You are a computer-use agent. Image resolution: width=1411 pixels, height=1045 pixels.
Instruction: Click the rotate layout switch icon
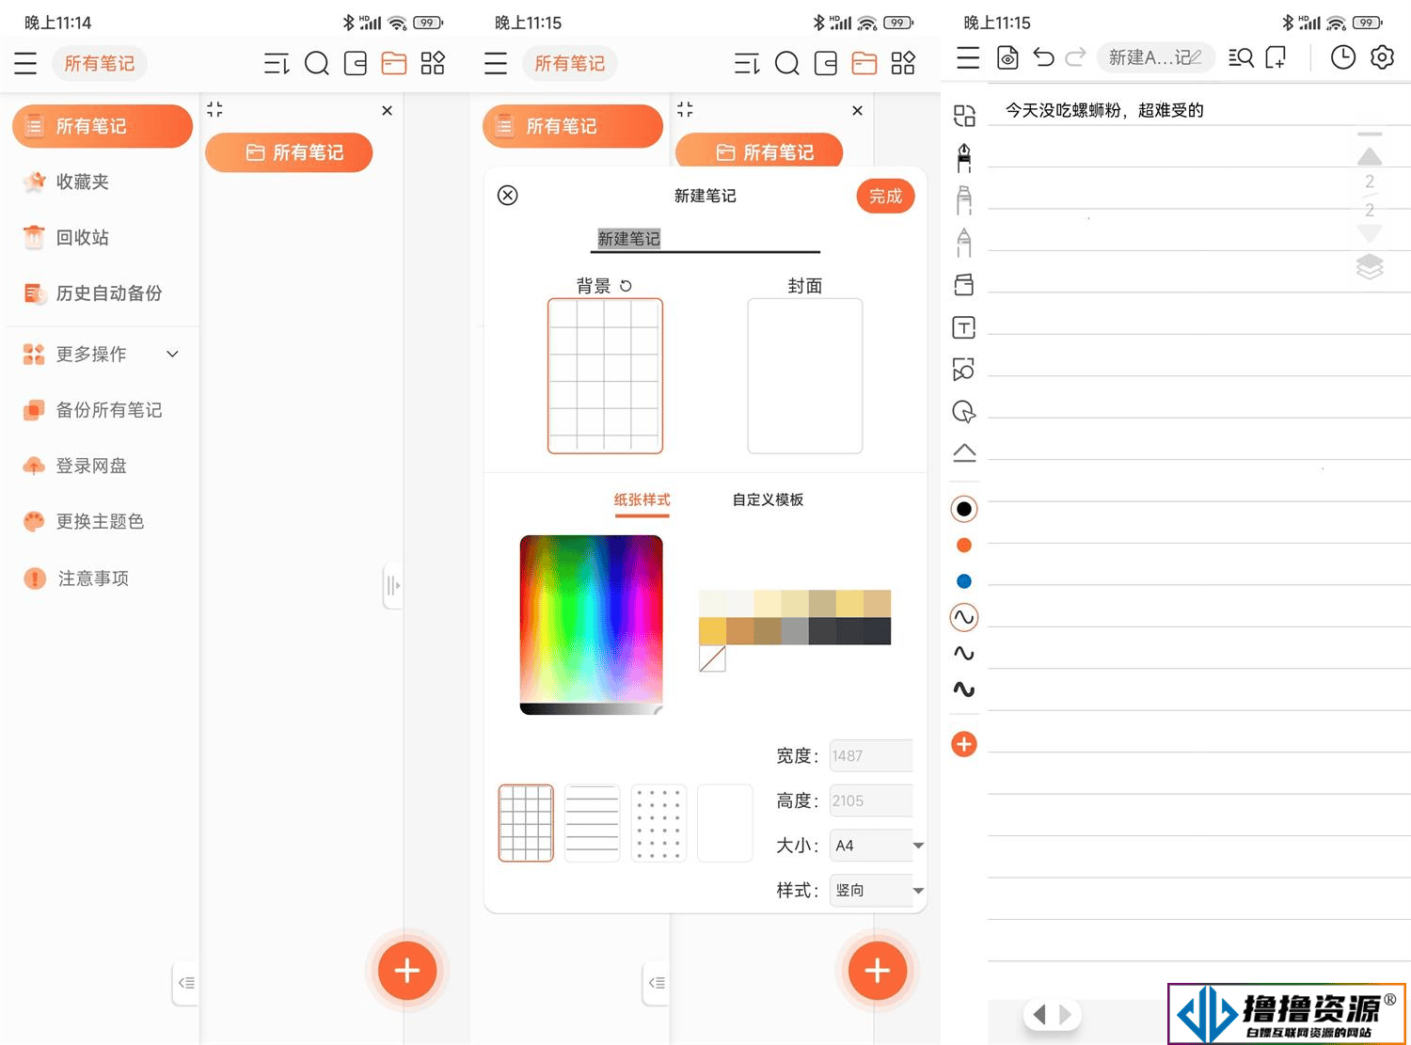coord(963,116)
